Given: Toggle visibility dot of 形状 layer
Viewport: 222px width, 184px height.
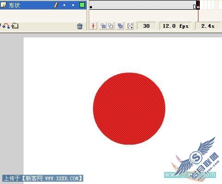Looking at the screenshot, I should tap(64, 5).
